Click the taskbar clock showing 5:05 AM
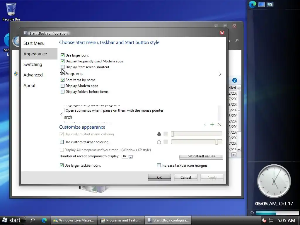Screen dimensions: 300x225 pyautogui.click(x=286, y=220)
